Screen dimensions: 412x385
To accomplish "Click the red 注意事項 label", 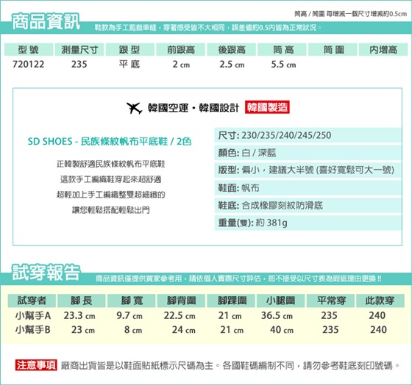I will [x=36, y=364].
